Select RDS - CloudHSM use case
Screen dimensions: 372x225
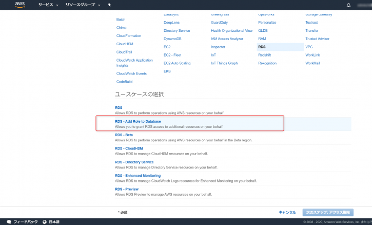tap(129, 148)
